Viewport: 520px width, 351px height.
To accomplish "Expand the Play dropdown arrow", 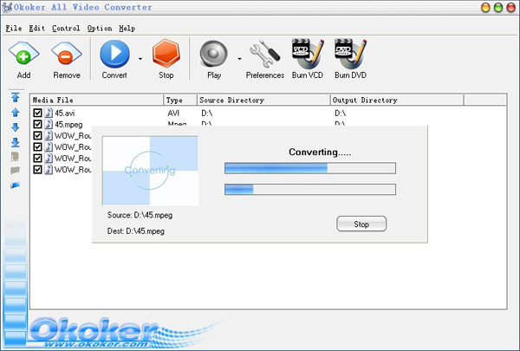I will click(x=239, y=59).
